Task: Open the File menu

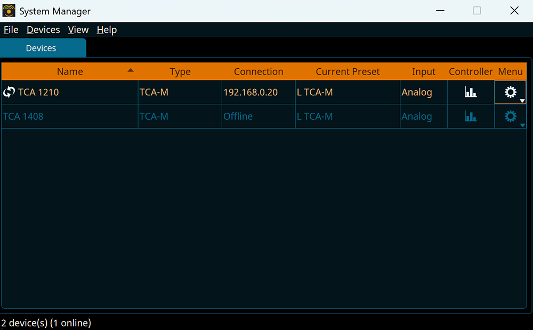Action: (11, 30)
